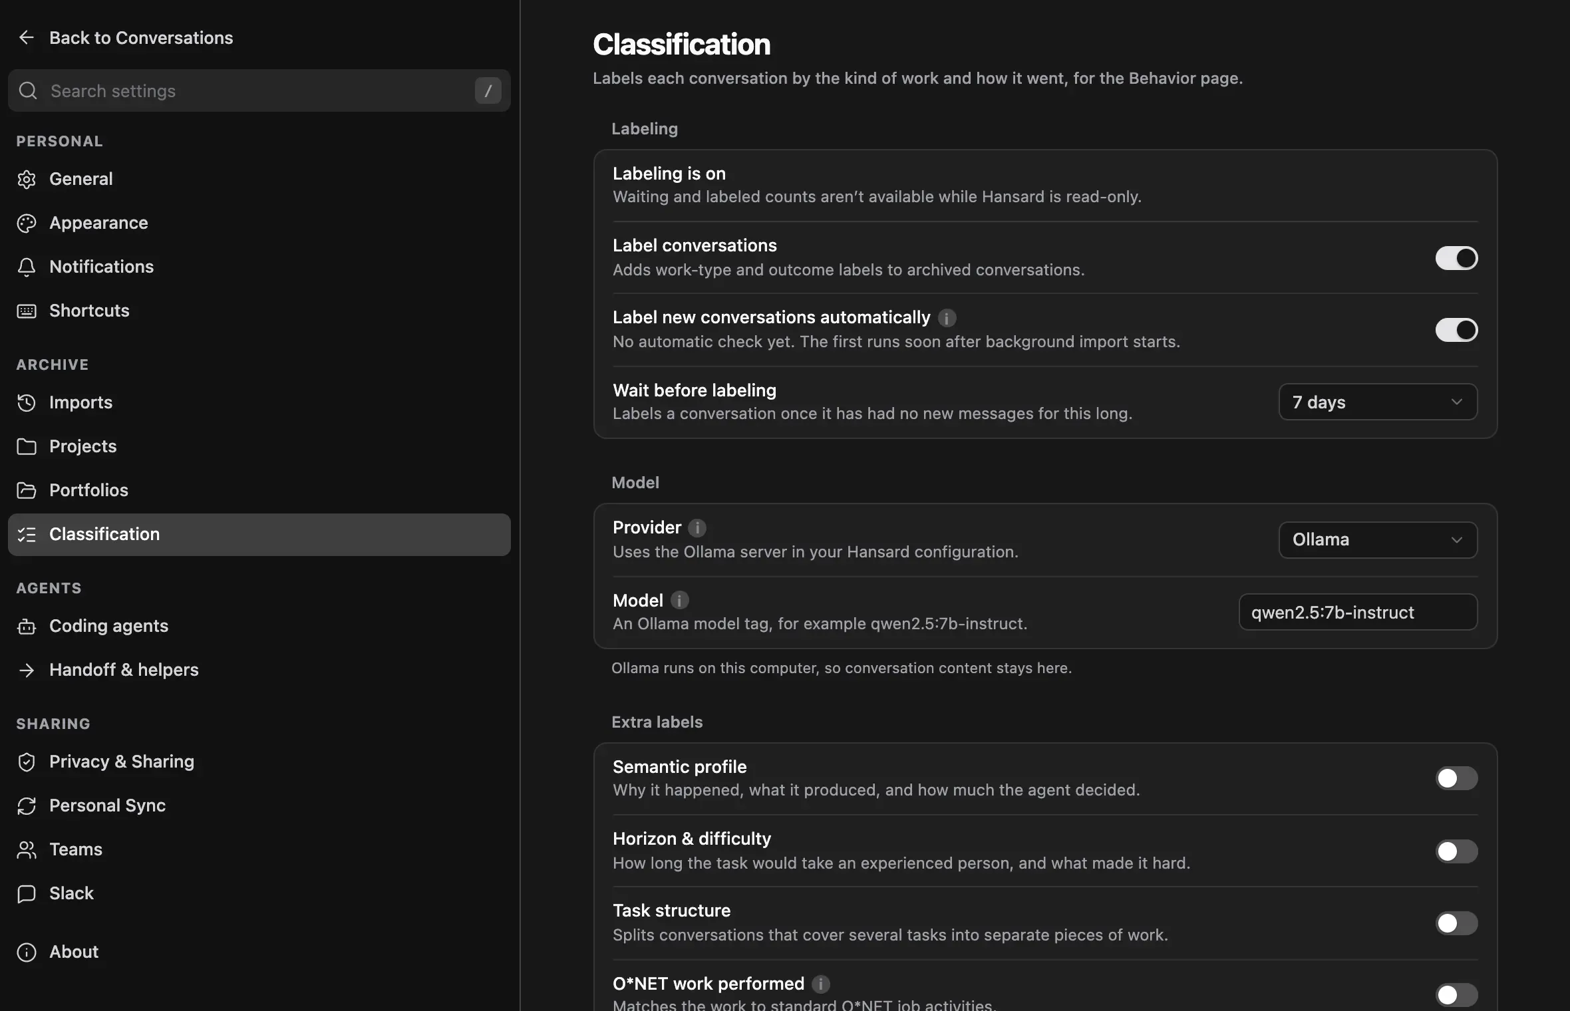Open the Teams settings page
The height and width of the screenshot is (1011, 1570).
pyautogui.click(x=259, y=849)
